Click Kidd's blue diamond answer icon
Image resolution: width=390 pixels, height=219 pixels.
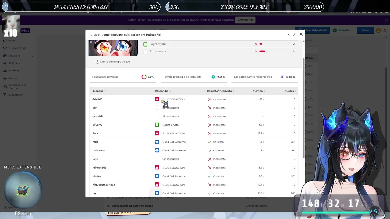(157, 142)
